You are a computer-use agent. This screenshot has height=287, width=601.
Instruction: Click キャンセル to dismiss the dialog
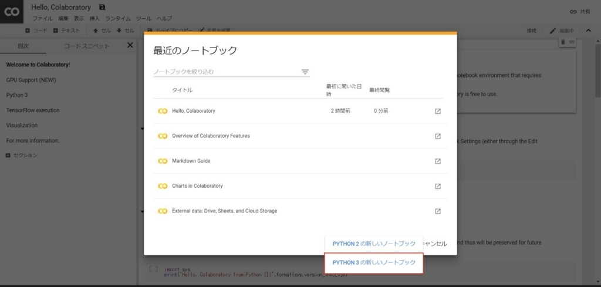[x=435, y=244]
